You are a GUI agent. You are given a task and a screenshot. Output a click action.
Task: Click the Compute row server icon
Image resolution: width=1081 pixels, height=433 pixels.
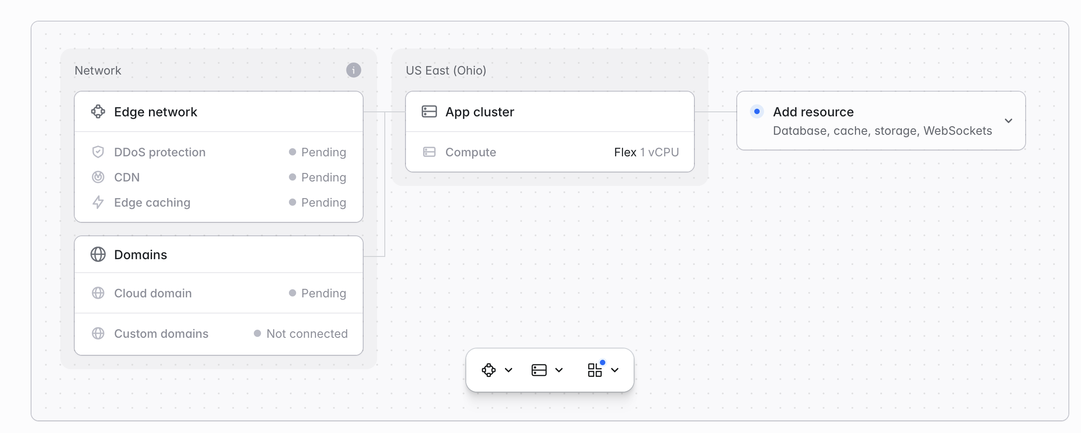point(429,152)
